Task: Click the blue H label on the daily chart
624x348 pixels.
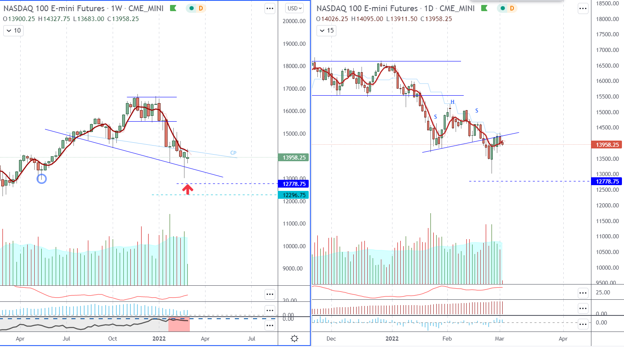Action: point(452,102)
